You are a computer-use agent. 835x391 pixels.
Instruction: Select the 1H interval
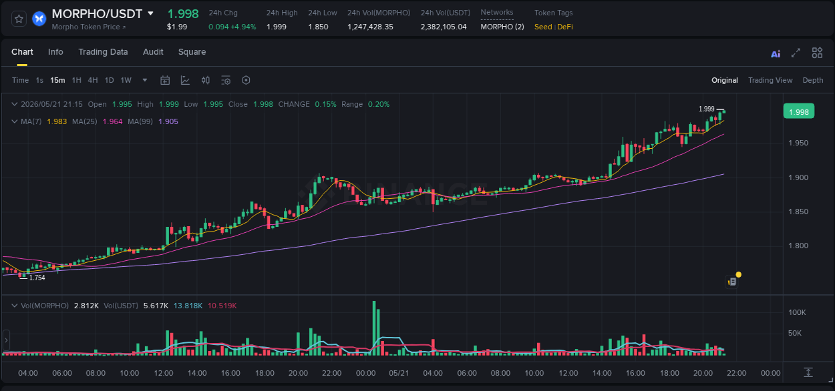tap(76, 80)
